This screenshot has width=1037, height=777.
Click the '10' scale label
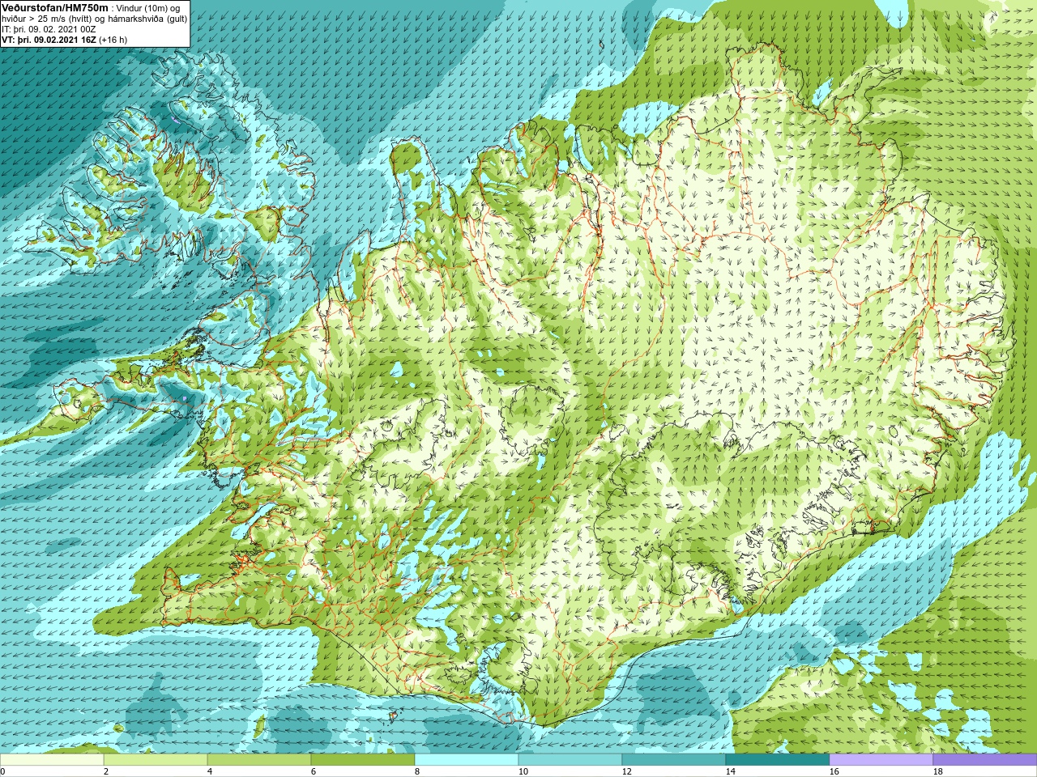click(x=523, y=771)
